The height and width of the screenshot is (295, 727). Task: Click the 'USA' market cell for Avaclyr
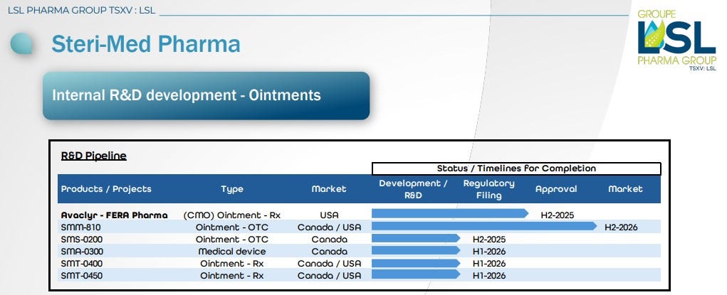coord(329,215)
